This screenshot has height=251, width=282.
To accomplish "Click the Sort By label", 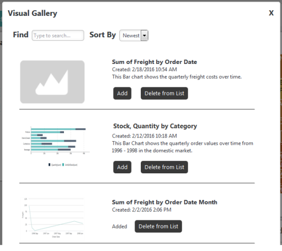I will (102, 35).
